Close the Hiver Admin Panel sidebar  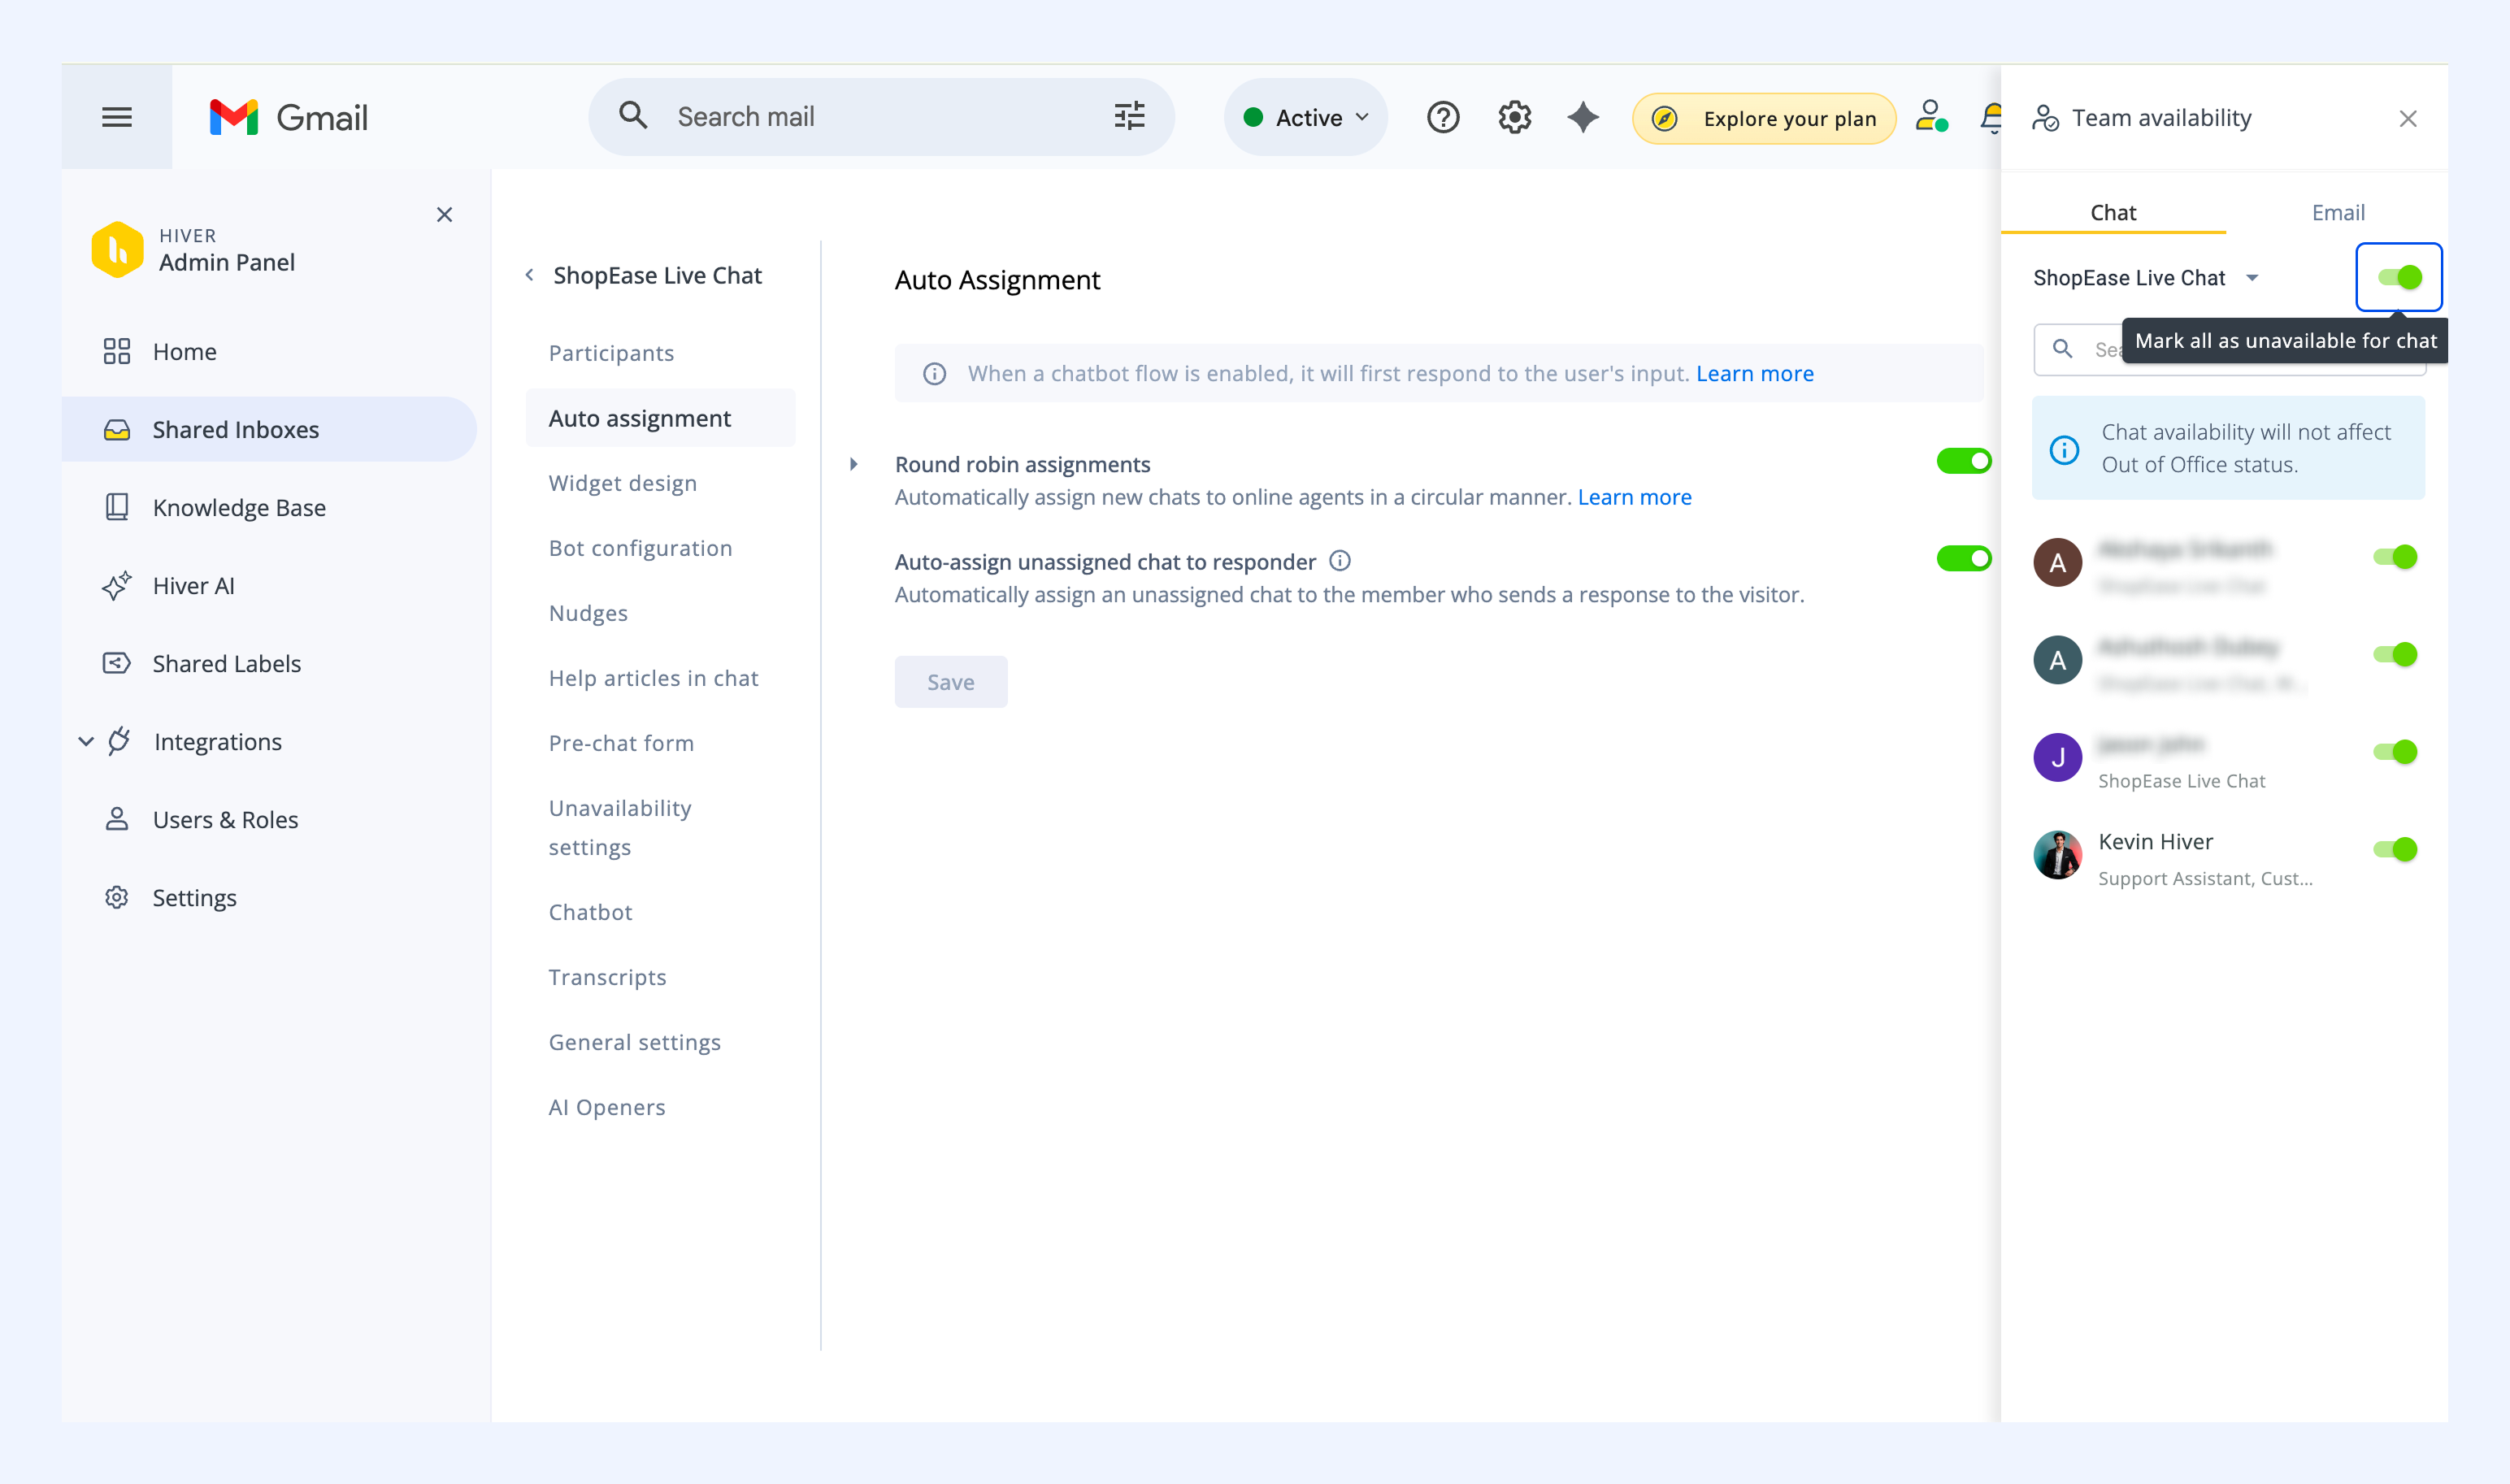tap(445, 214)
